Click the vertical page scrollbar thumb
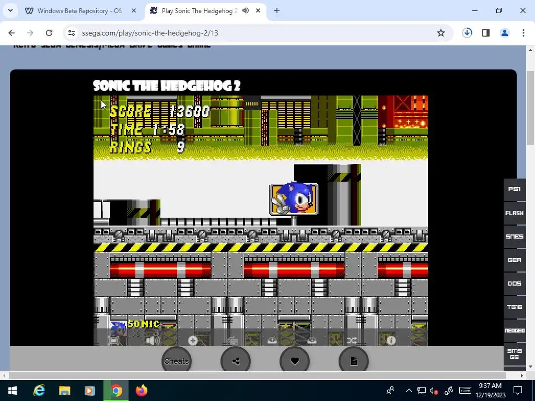Screen dimensions: 535x401 [x=530, y=108]
